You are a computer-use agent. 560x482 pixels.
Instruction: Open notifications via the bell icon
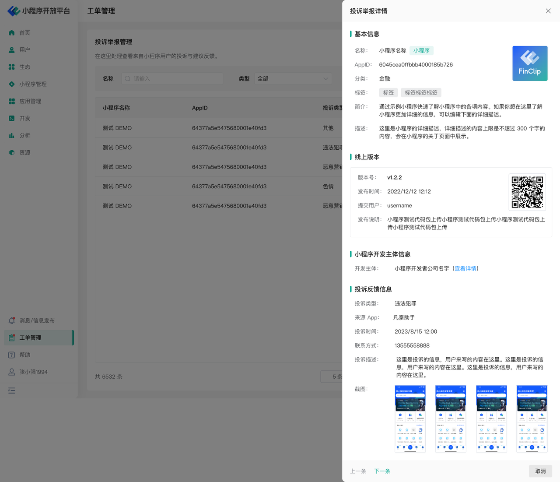12,320
